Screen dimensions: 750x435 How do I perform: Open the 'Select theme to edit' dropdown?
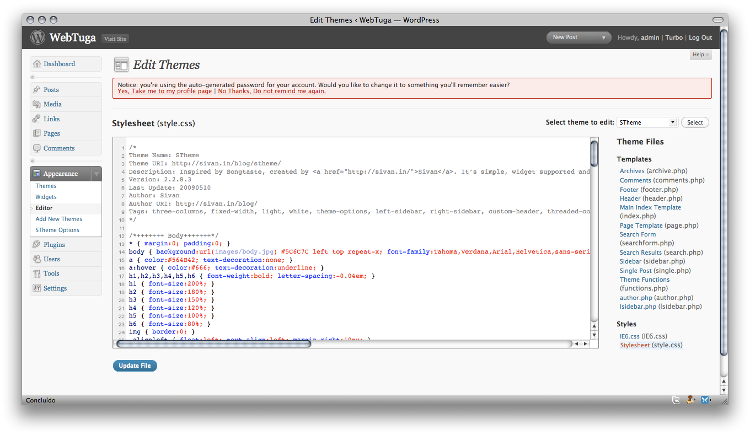[x=647, y=122]
